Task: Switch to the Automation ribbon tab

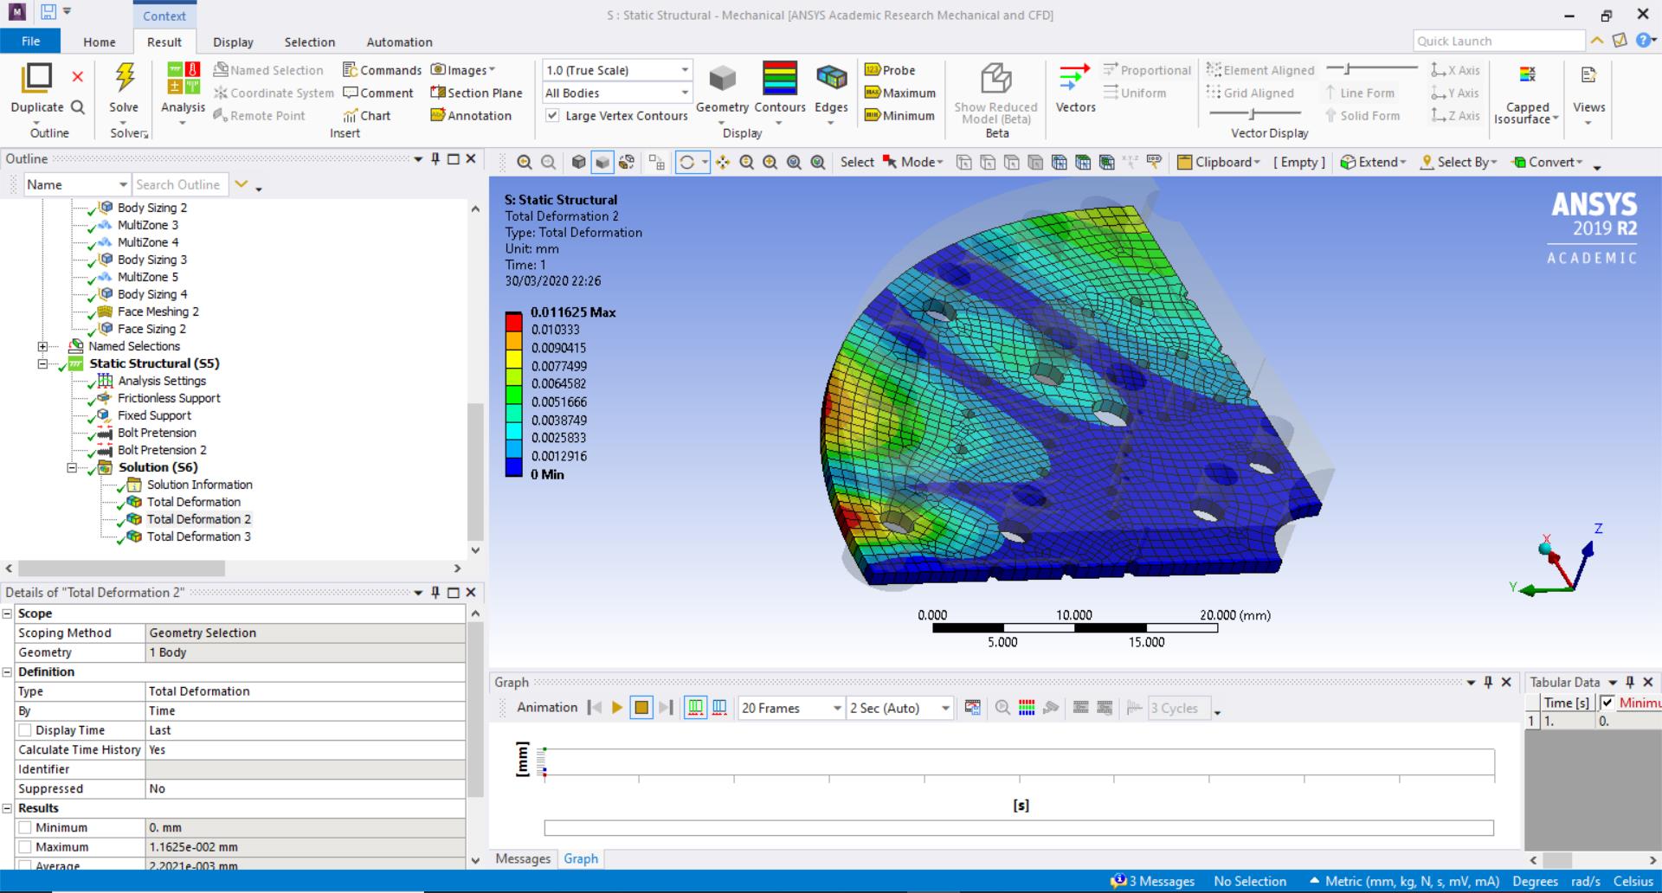Action: coord(399,42)
